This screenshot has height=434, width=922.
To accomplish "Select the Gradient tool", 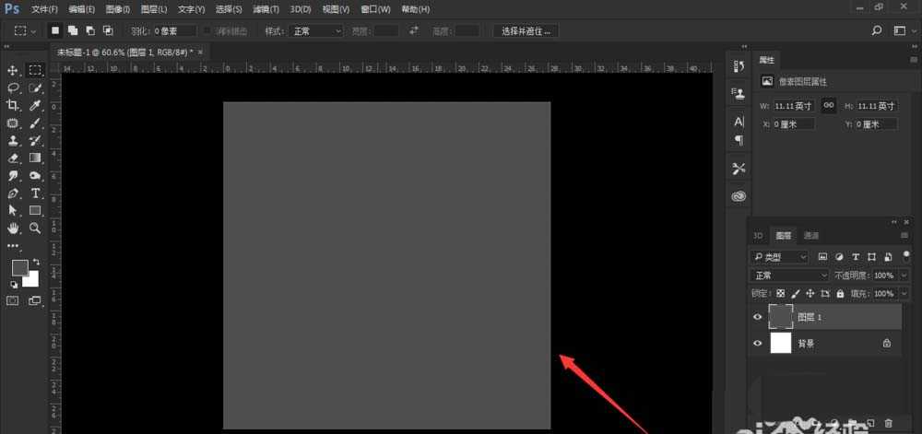I will coord(35,158).
